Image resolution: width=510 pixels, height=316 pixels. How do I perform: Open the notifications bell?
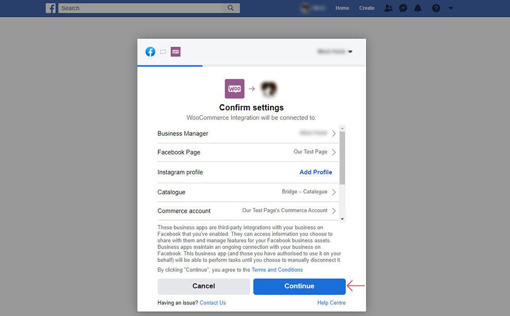[417, 8]
